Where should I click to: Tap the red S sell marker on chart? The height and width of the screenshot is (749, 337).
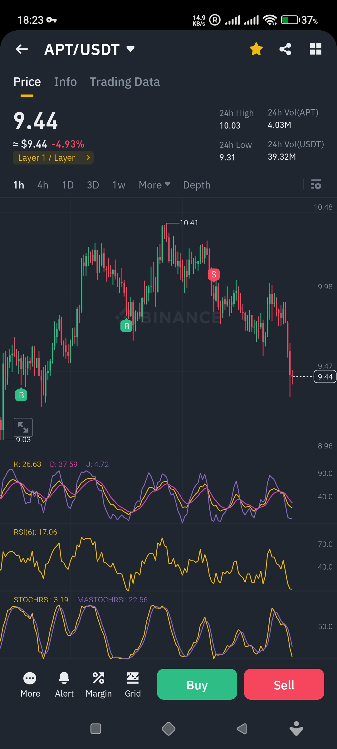[214, 275]
